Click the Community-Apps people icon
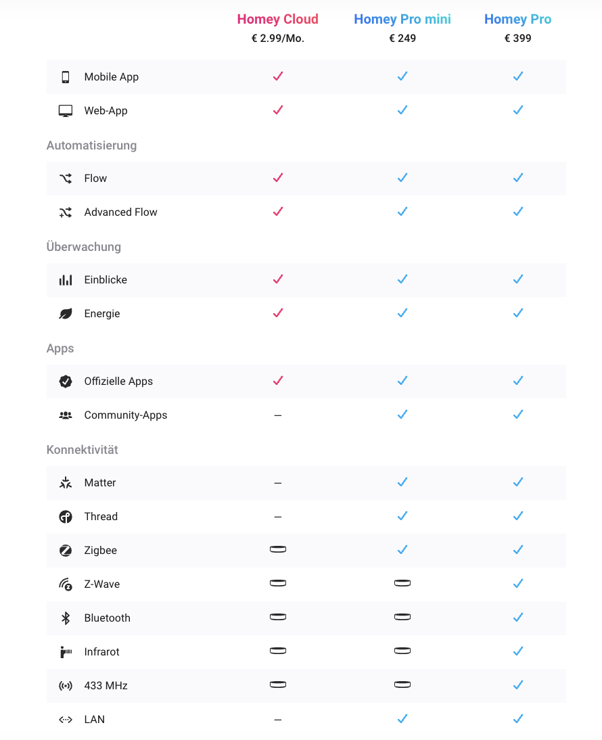Viewport: 602px width, 740px height. (66, 415)
